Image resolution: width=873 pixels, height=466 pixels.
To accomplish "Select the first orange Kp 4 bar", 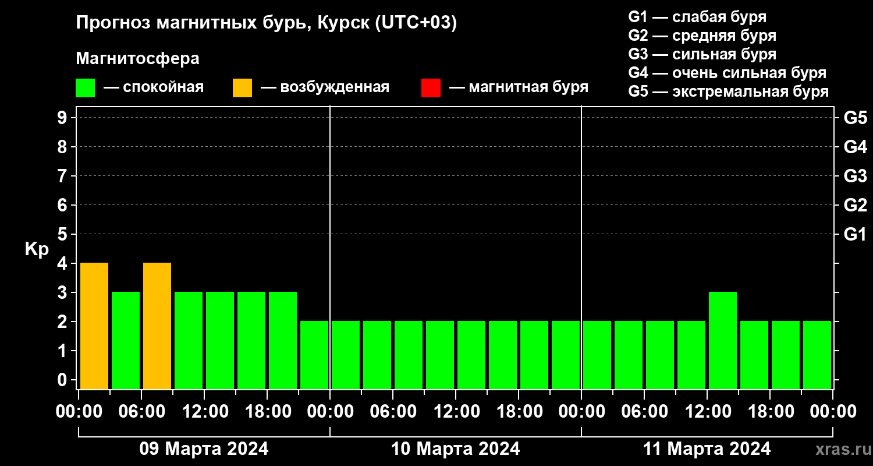I will (x=94, y=326).
